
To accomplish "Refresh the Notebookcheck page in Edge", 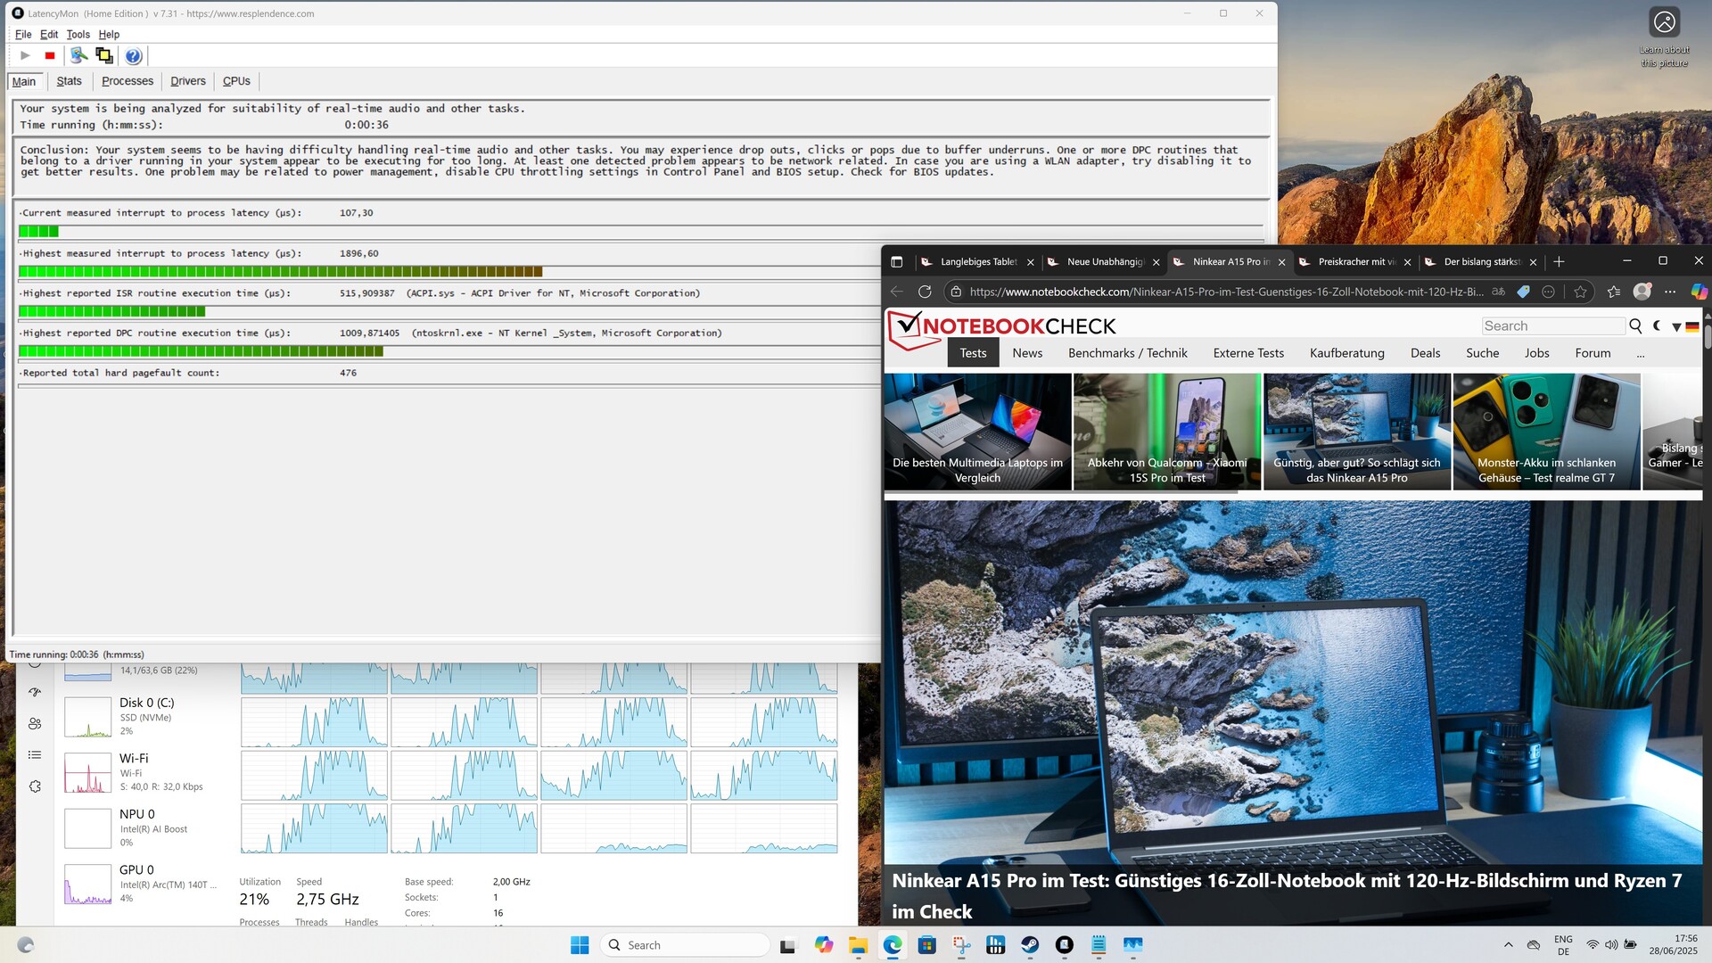I will click(925, 292).
